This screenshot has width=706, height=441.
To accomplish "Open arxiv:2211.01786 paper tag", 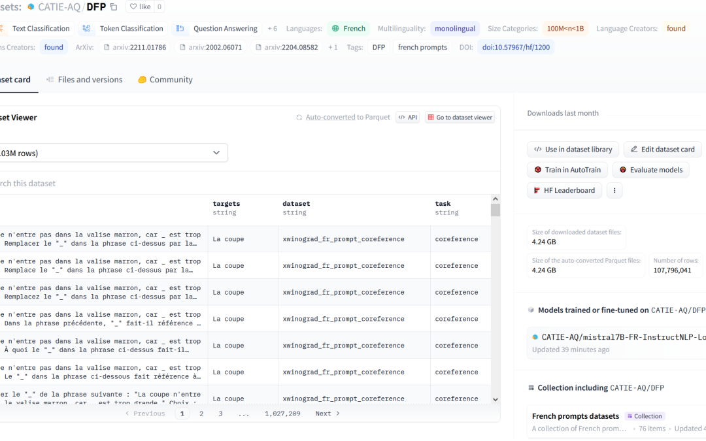I will [135, 47].
